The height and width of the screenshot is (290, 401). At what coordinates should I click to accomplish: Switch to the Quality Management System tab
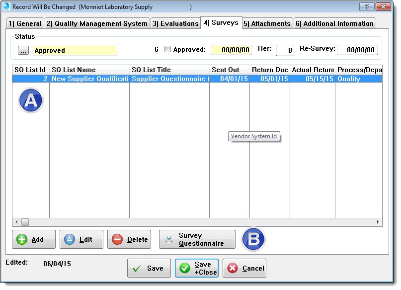point(97,23)
